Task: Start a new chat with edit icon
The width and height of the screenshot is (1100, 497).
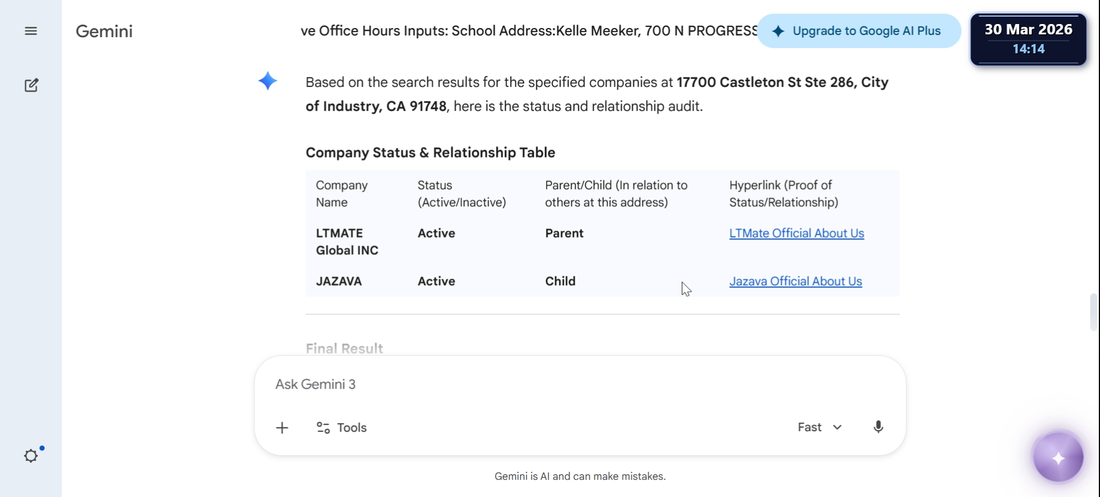Action: (x=32, y=85)
